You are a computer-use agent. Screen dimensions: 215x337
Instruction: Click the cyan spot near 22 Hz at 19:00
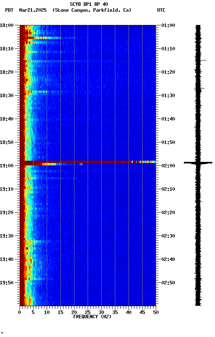click(x=81, y=165)
